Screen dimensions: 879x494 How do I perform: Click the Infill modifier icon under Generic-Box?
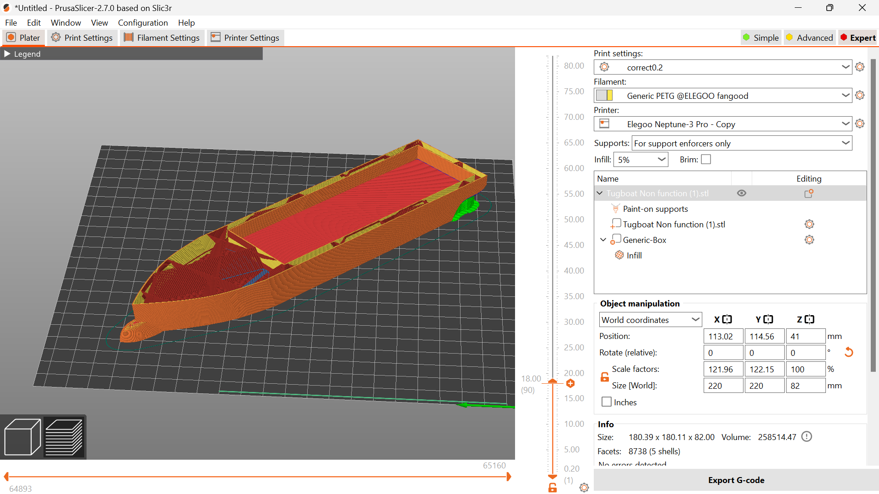pyautogui.click(x=619, y=255)
